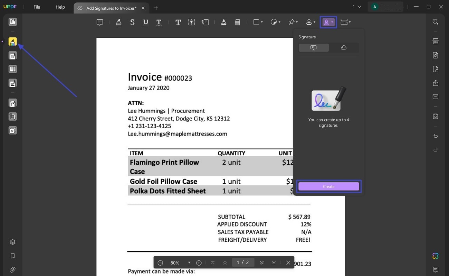Screen dimensions: 449x276
Task: Open the zoom level dropdown
Action: (189, 263)
